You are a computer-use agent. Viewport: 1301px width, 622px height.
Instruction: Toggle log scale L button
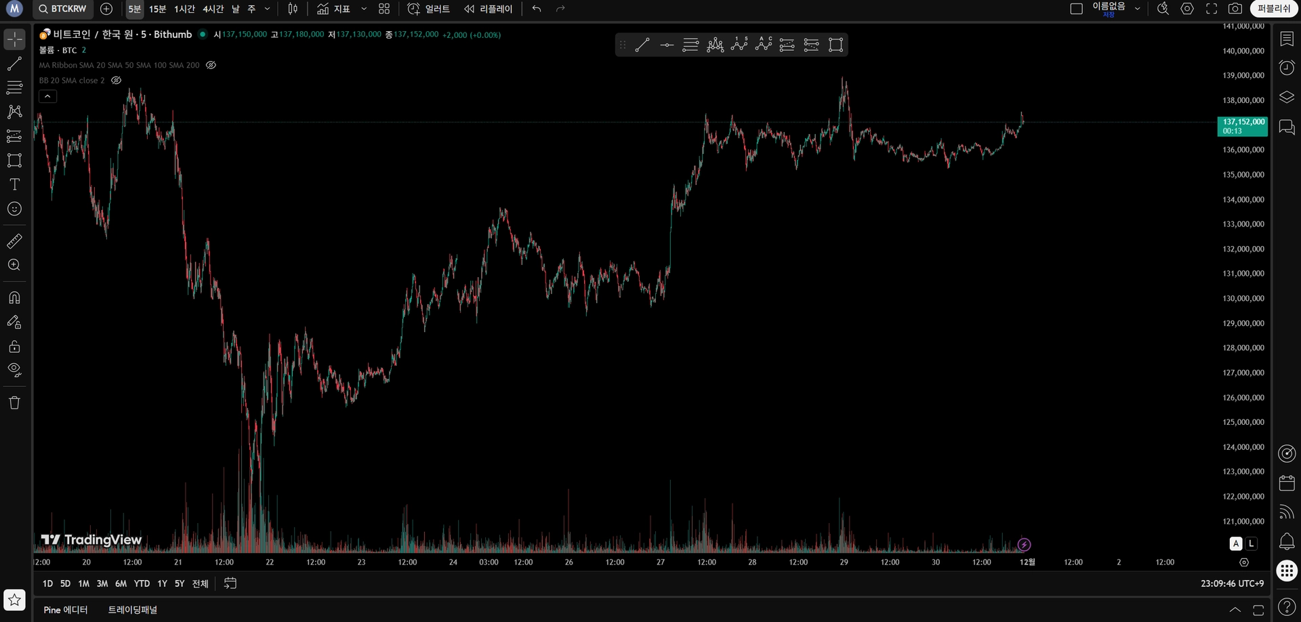tap(1251, 543)
